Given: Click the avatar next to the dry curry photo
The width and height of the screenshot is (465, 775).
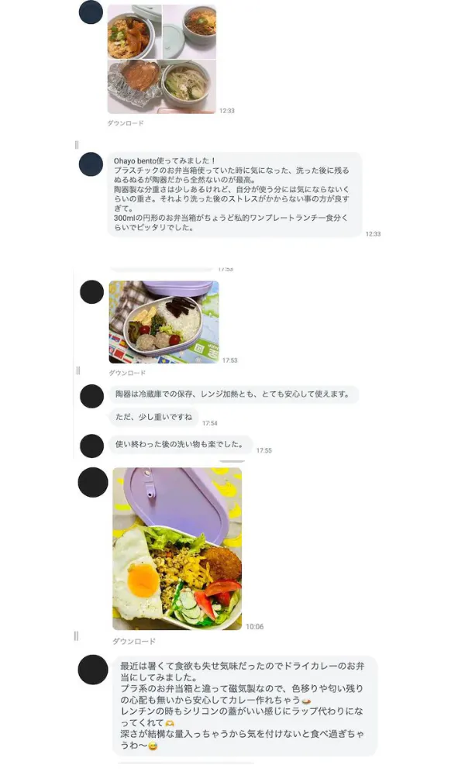Looking at the screenshot, I should click(93, 482).
